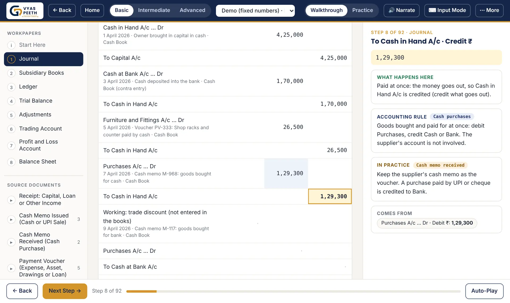Click the Adjustments step 5 icon
Screen dimensions: 510x303
click(x=11, y=115)
